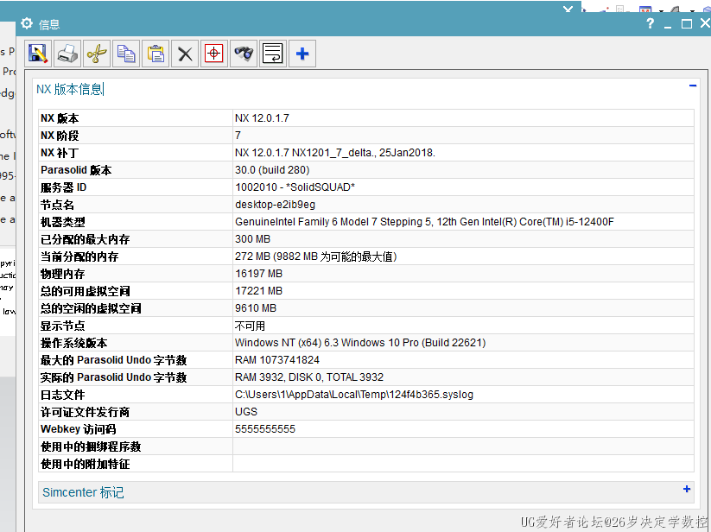
Task: Click the 使用中的附加特征 row label
Action: [85, 464]
